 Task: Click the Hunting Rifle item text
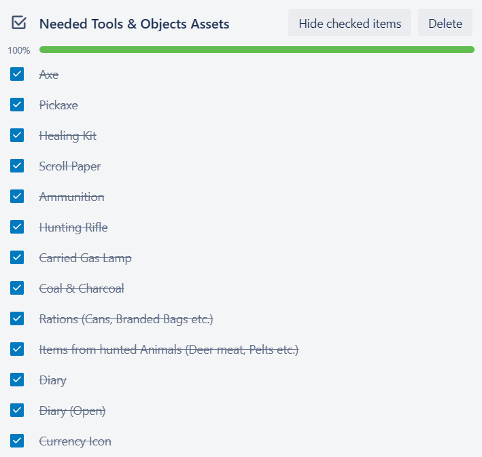73,227
